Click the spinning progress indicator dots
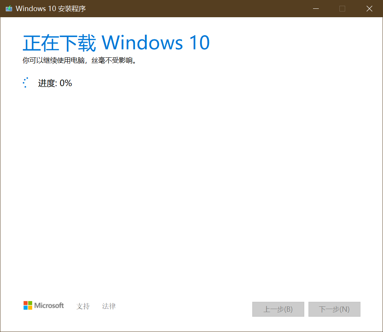This screenshot has height=332, width=383. click(x=25, y=83)
